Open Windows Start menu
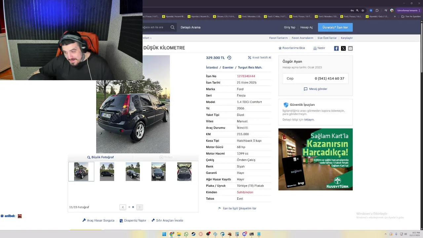423x238 pixels. coord(164,234)
